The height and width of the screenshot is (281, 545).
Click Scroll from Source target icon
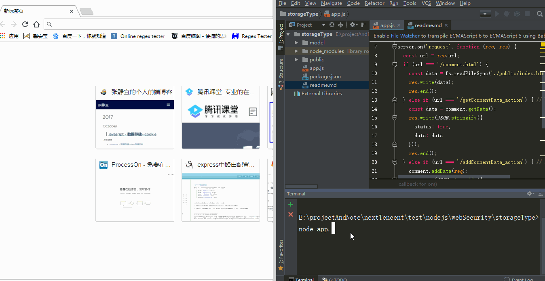click(332, 25)
